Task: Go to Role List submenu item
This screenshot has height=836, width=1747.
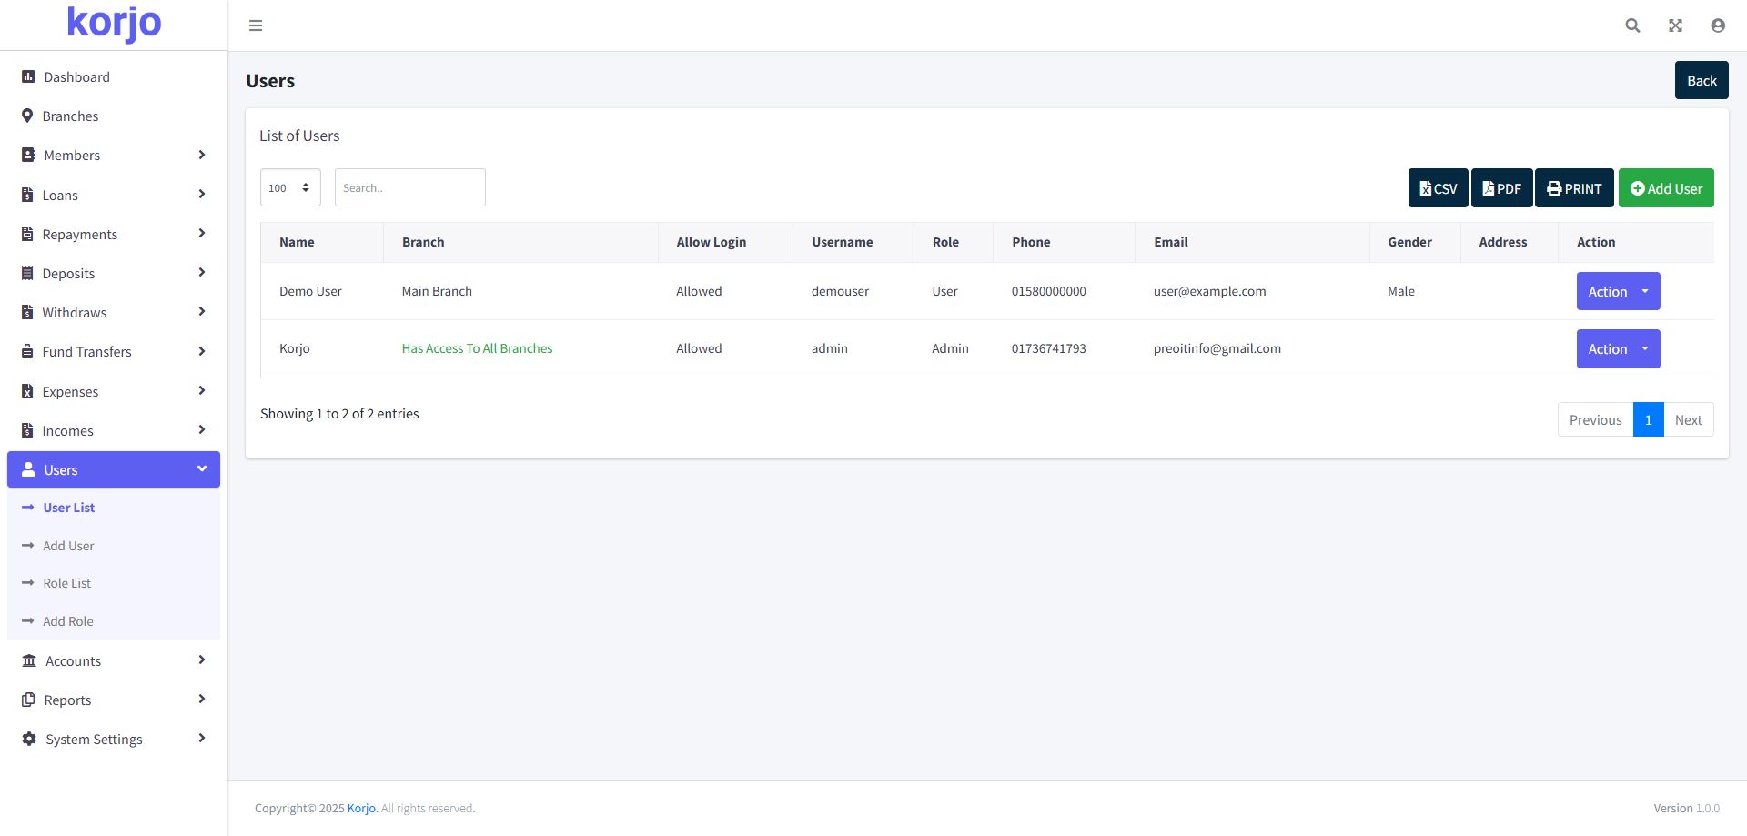Action: coord(67,583)
